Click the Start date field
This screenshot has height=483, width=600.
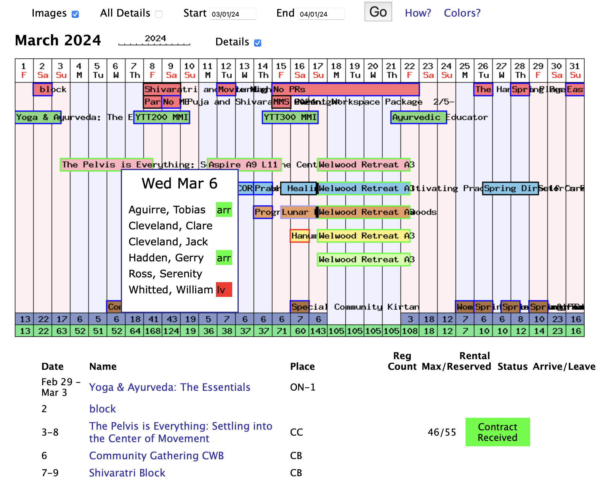click(x=233, y=14)
